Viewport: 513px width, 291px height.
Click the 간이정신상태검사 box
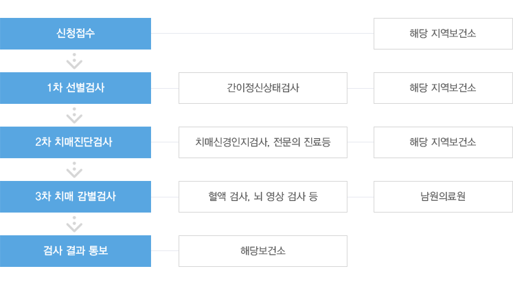(x=263, y=88)
